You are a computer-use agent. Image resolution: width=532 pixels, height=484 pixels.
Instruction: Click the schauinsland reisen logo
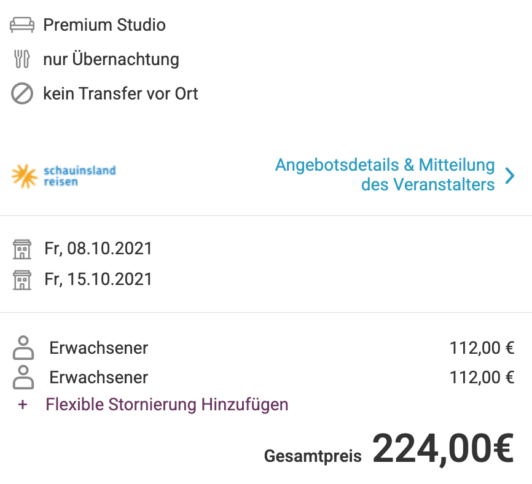(63, 176)
